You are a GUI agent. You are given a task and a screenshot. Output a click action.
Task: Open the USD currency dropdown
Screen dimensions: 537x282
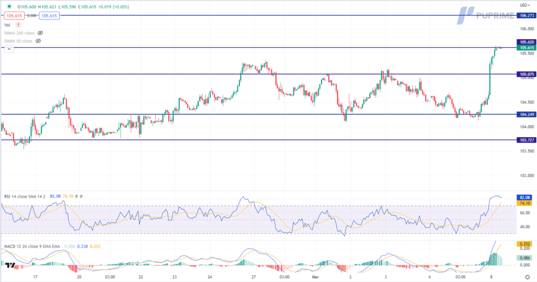(x=524, y=5)
